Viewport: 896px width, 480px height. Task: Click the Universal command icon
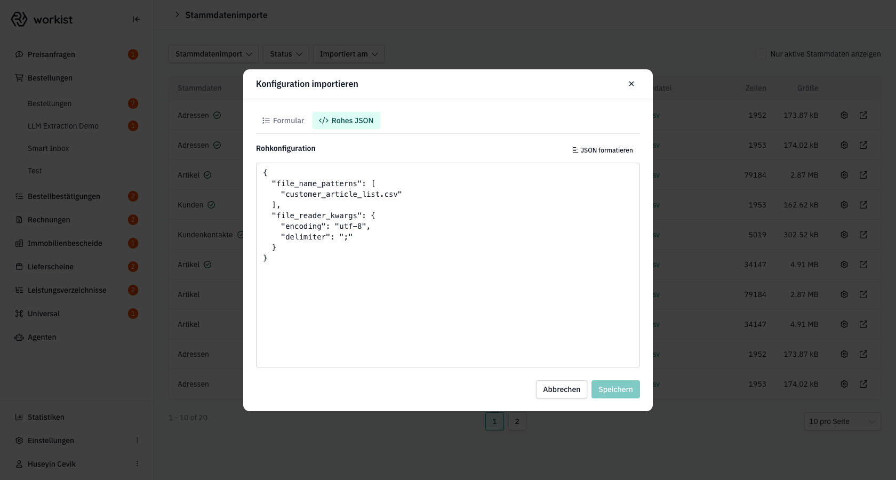[19, 314]
